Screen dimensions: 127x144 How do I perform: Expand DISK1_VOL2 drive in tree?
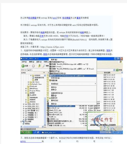[x=24, y=104]
